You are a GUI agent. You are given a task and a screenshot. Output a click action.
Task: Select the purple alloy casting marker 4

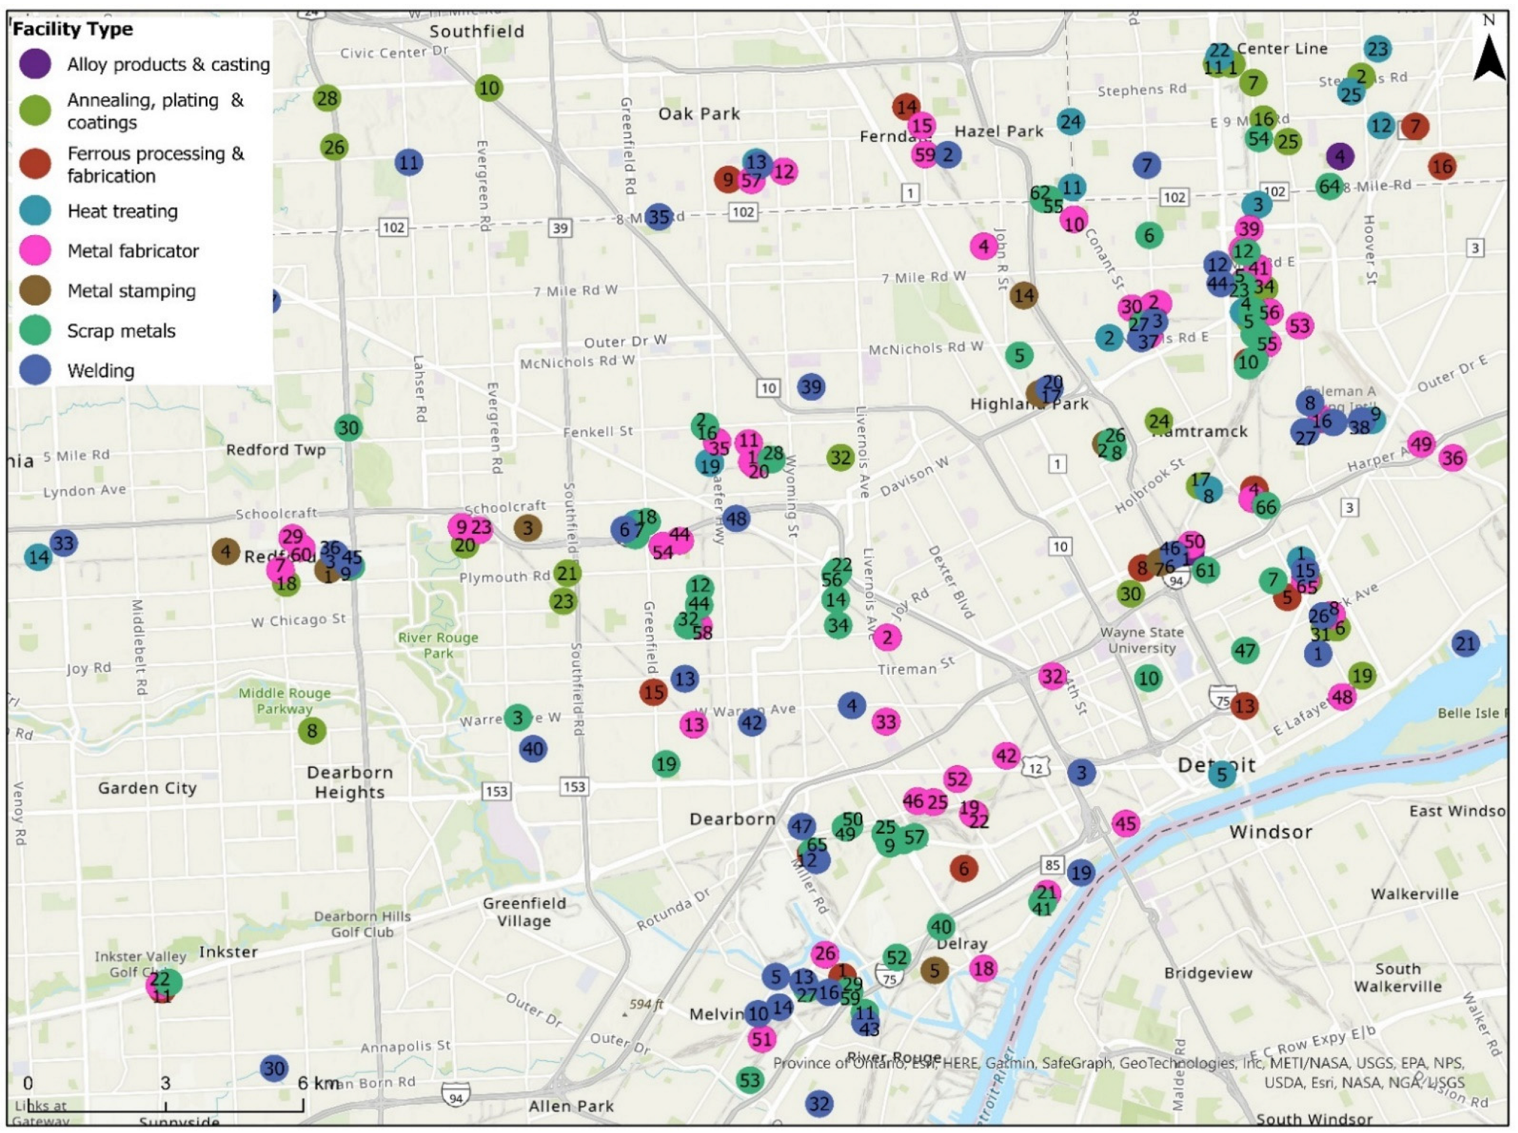pos(1340,156)
